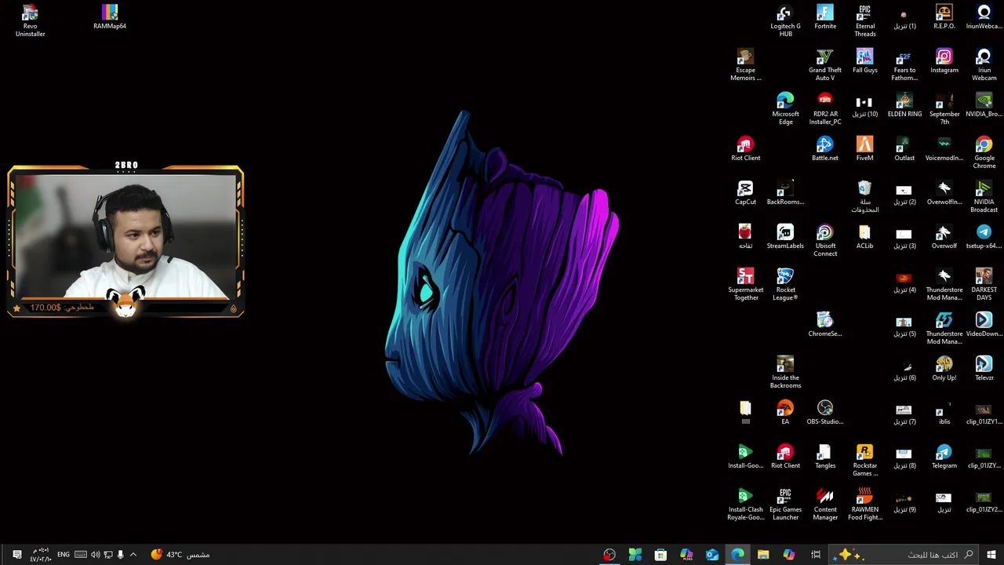Select the Tangles file icon
Image resolution: width=1004 pixels, height=565 pixels.
click(x=825, y=457)
